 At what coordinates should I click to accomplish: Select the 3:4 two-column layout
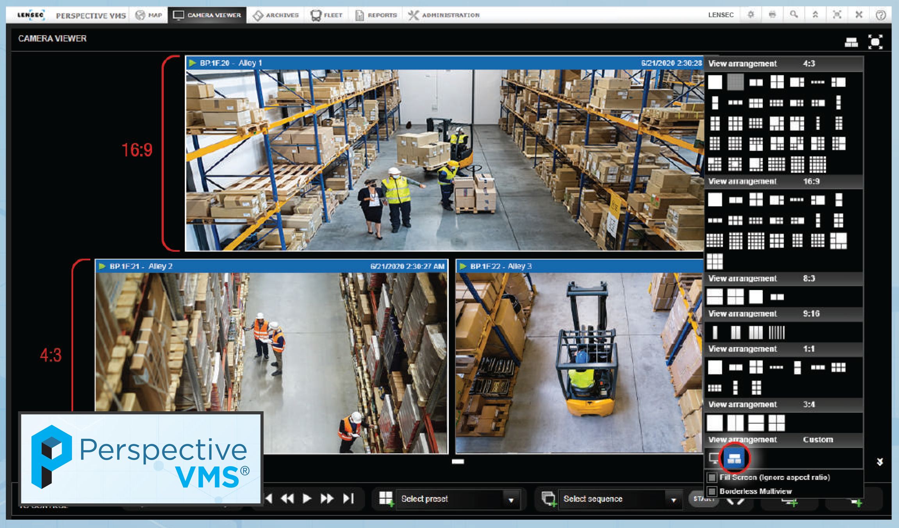735,423
